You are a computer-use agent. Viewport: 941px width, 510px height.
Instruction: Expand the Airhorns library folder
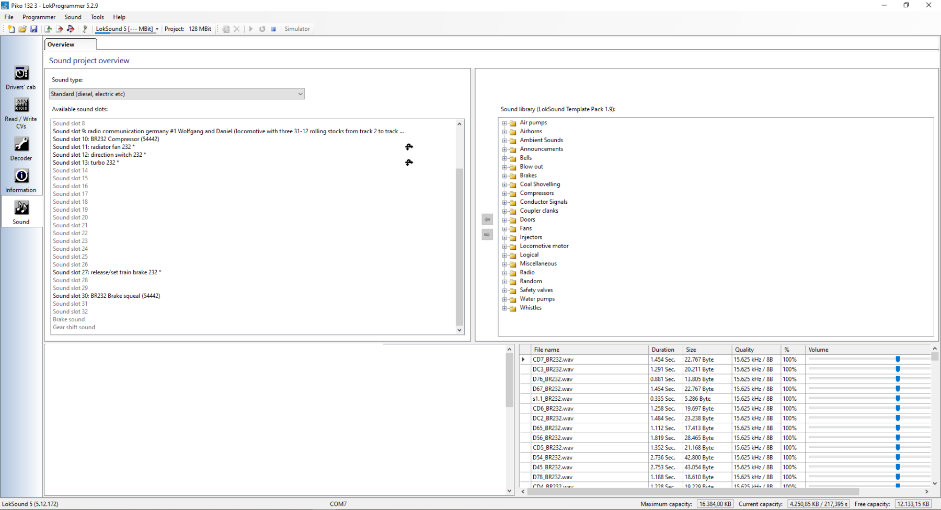tap(504, 132)
